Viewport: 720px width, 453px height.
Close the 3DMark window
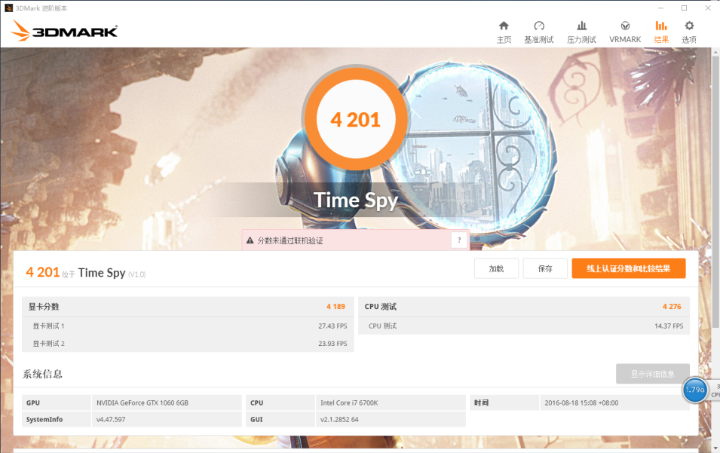(x=708, y=8)
